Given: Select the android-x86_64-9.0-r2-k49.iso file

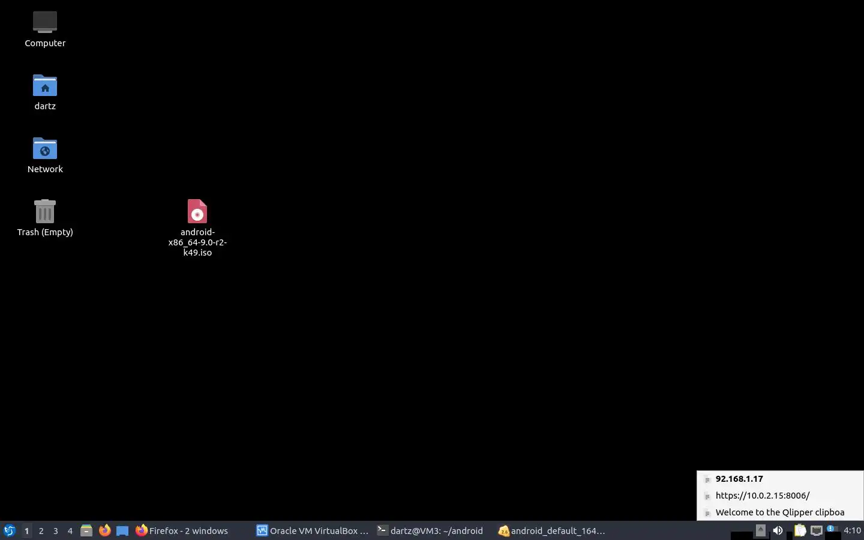Looking at the screenshot, I should pos(197,227).
